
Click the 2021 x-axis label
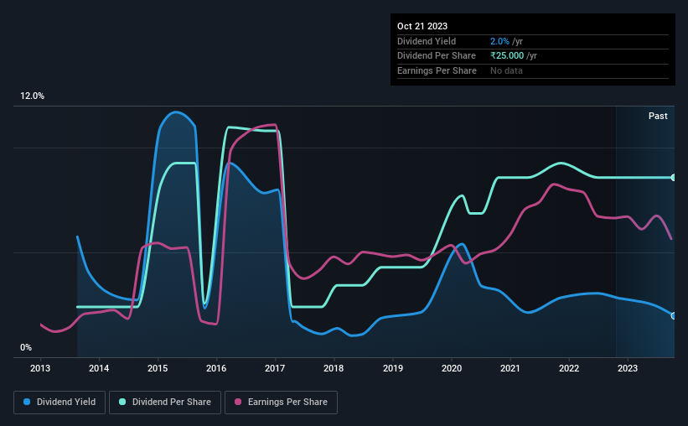click(x=510, y=368)
